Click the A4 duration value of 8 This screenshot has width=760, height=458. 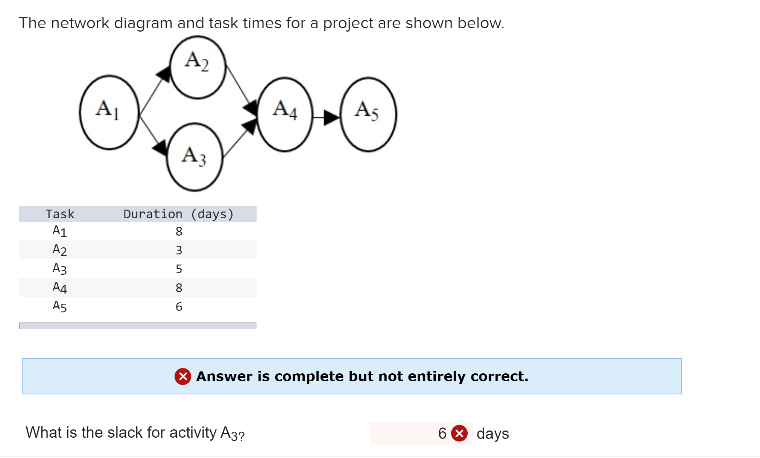click(x=179, y=288)
